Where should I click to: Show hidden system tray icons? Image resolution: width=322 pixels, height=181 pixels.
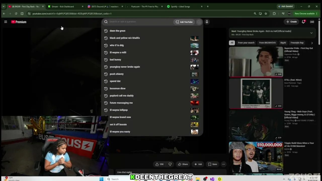284,179
